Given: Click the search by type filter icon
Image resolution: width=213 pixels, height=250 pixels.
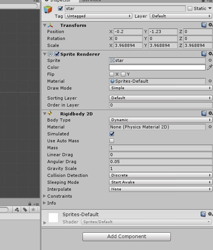Looking at the screenshot, I should click(x=17, y=210).
